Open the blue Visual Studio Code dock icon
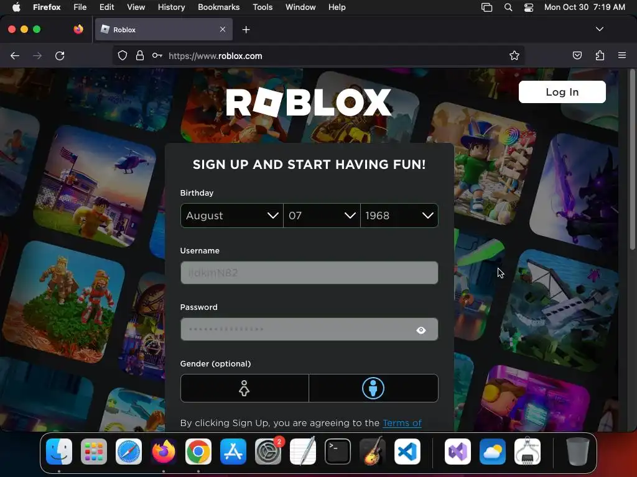The width and height of the screenshot is (637, 477). tap(407, 452)
